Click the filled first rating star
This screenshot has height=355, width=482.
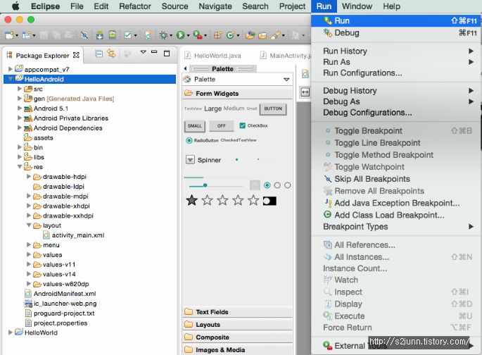(192, 201)
